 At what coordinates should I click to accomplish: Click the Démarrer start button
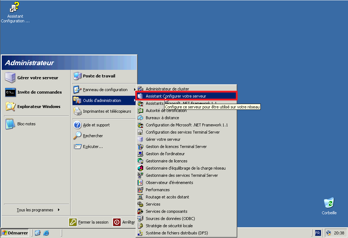[x=15, y=233]
